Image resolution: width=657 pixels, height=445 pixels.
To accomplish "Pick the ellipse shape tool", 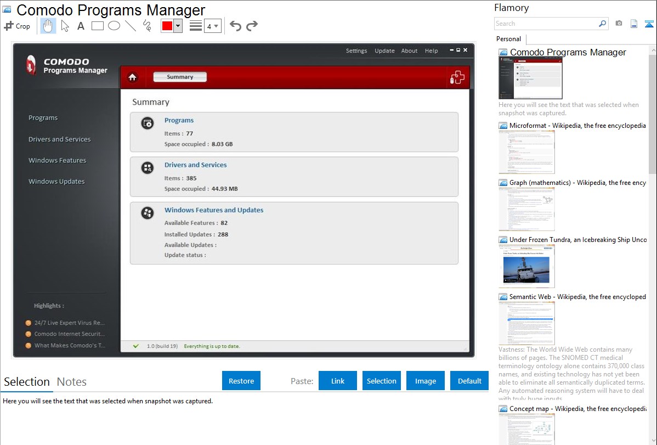I will pos(114,26).
